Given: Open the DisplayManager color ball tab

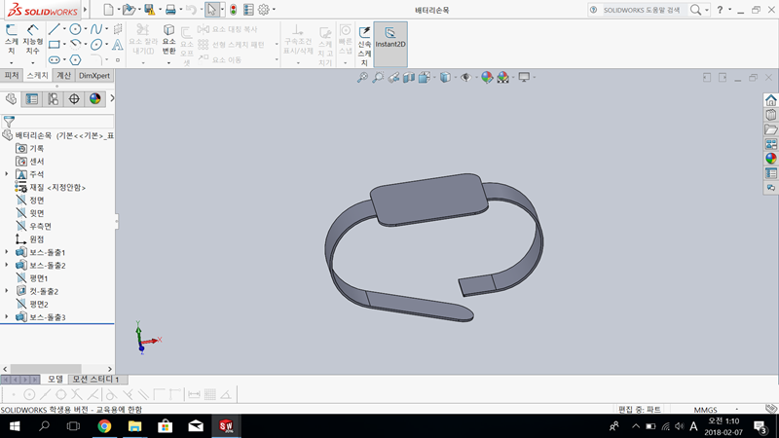Looking at the screenshot, I should (x=94, y=99).
